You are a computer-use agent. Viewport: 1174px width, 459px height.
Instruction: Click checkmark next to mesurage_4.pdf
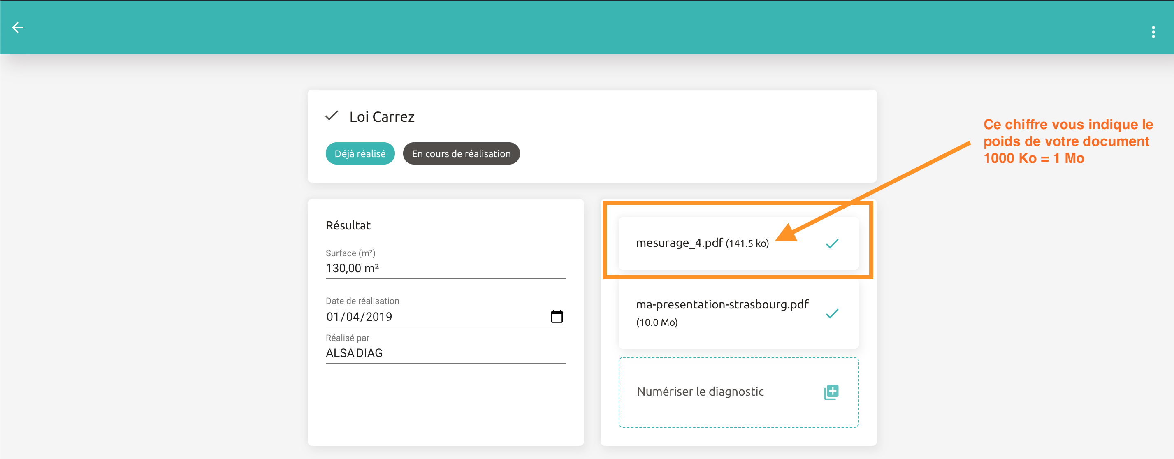(x=832, y=243)
